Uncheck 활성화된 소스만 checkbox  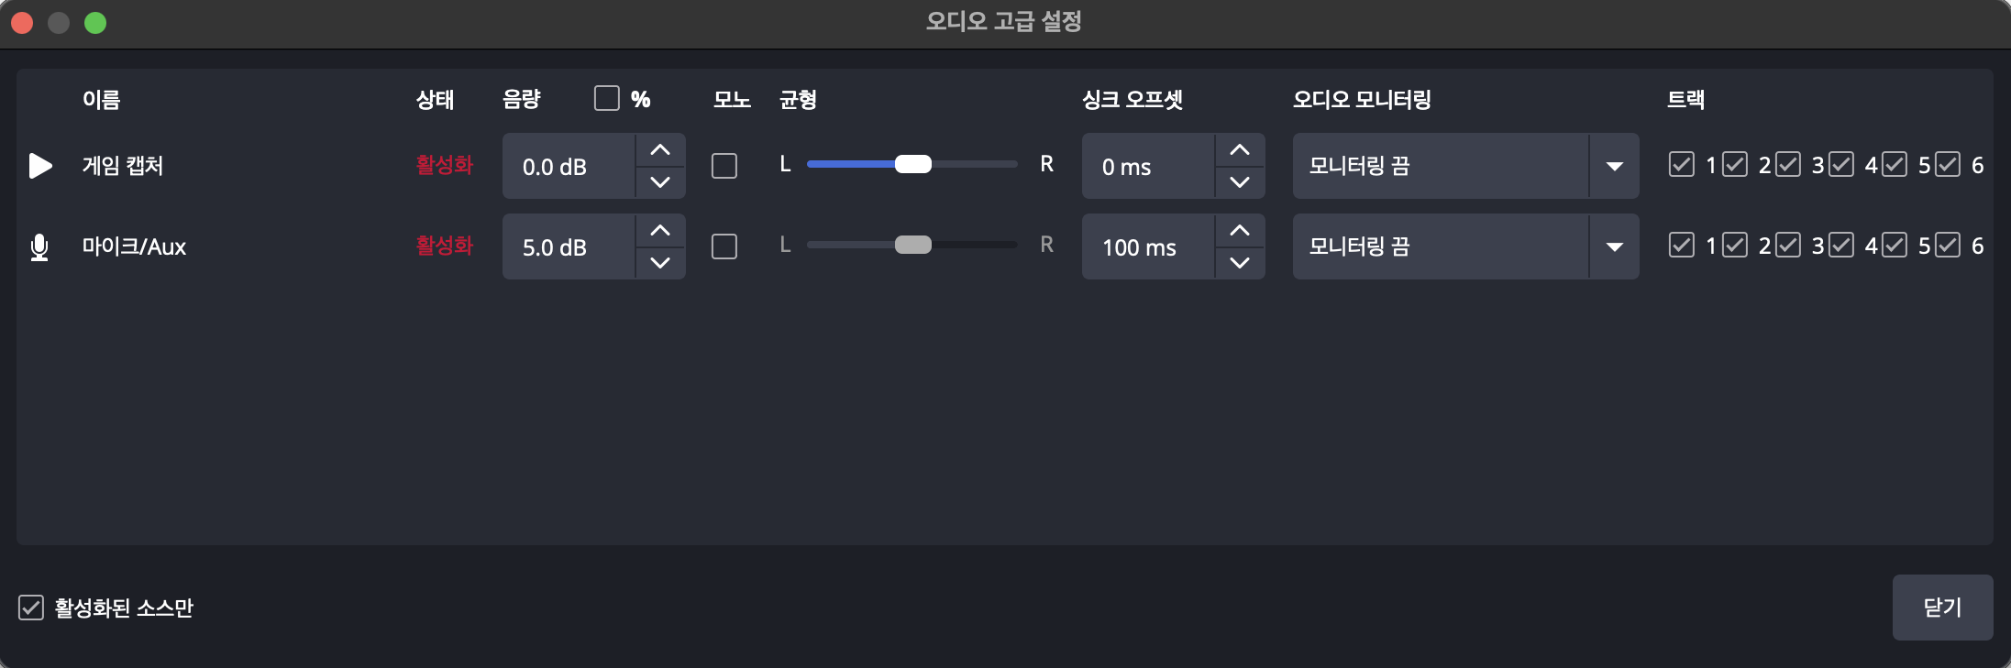[x=31, y=608]
